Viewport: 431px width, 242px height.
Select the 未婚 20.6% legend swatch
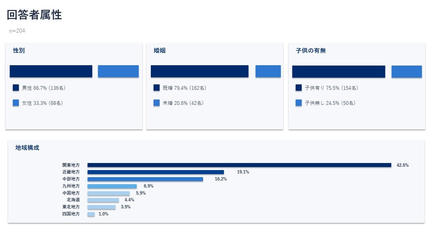point(157,103)
